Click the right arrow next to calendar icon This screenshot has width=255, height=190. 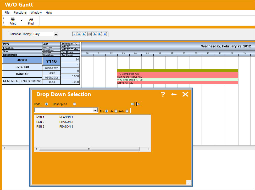[x=95, y=34]
